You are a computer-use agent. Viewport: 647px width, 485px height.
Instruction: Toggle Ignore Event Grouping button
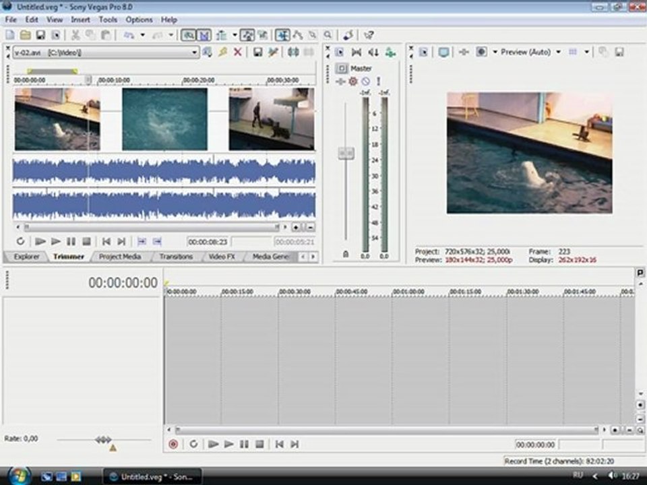pos(262,35)
